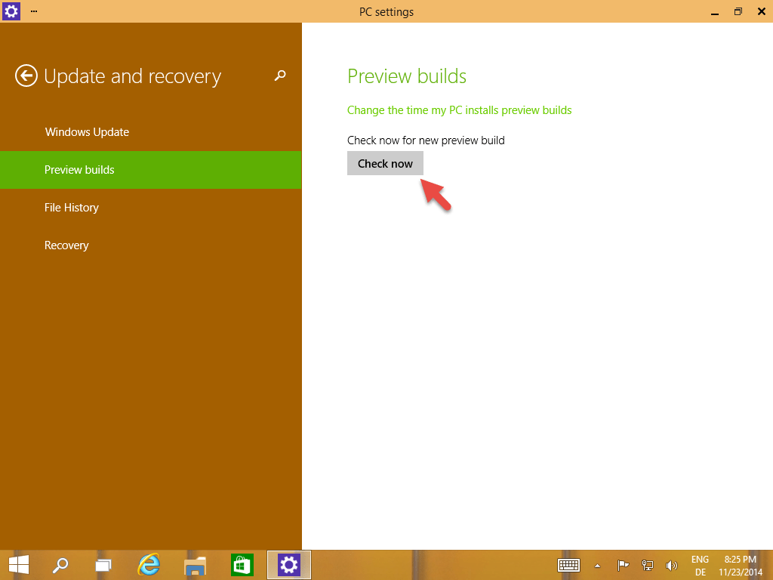Open File History settings
The image size is (773, 580).
(72, 208)
